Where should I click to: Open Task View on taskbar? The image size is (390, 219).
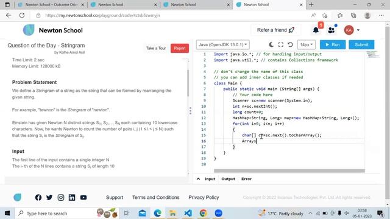(127, 213)
